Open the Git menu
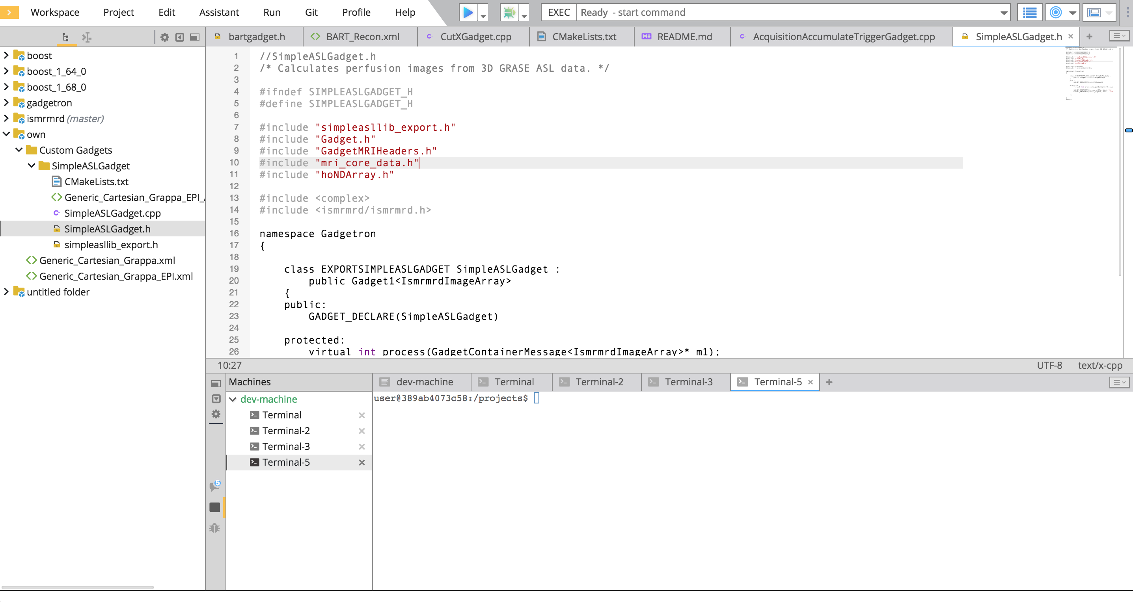Viewport: 1133px width, 602px height. [x=311, y=12]
